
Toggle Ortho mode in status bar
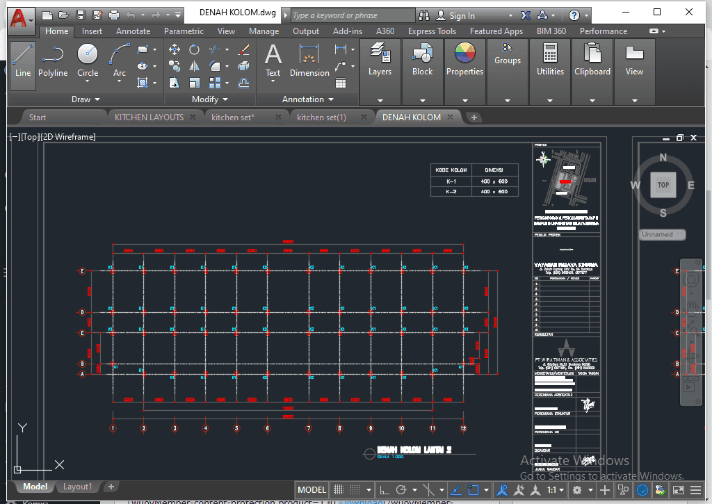pyautogui.click(x=385, y=489)
